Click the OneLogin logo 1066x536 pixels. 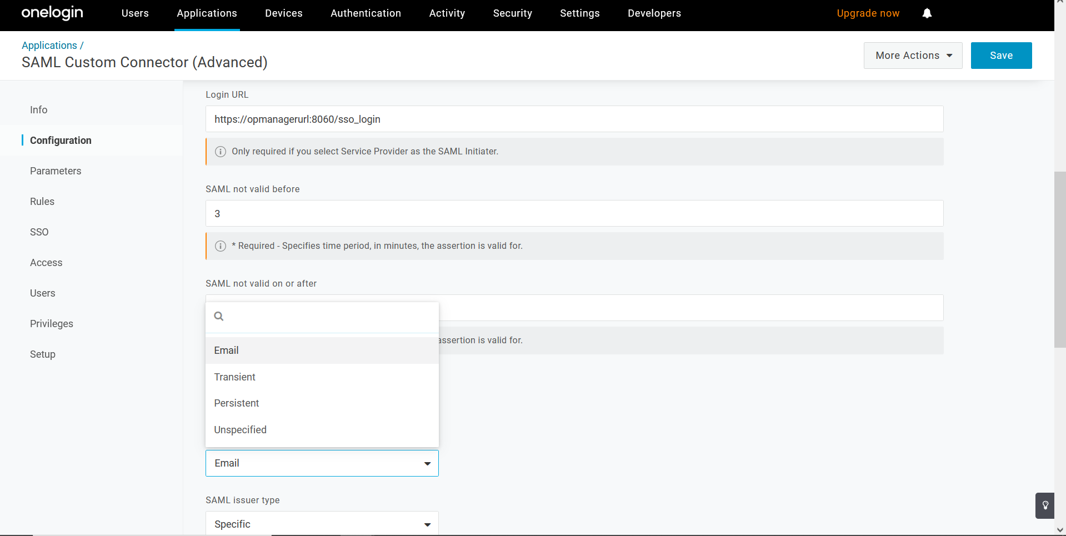pos(52,13)
